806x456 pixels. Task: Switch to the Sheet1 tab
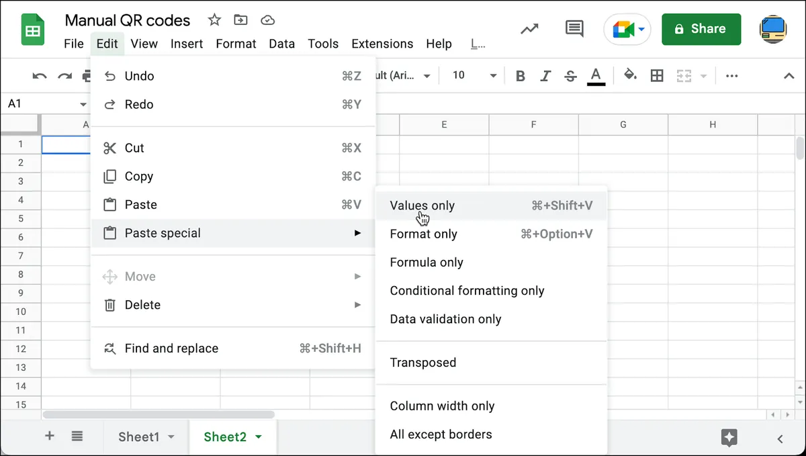pyautogui.click(x=139, y=437)
